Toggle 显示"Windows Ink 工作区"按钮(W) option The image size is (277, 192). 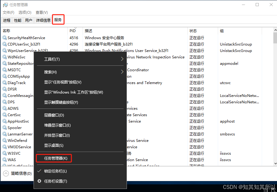click(x=80, y=92)
